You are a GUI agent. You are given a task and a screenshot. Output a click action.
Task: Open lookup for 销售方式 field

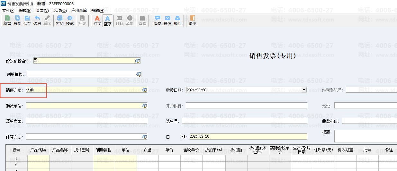click(144, 90)
